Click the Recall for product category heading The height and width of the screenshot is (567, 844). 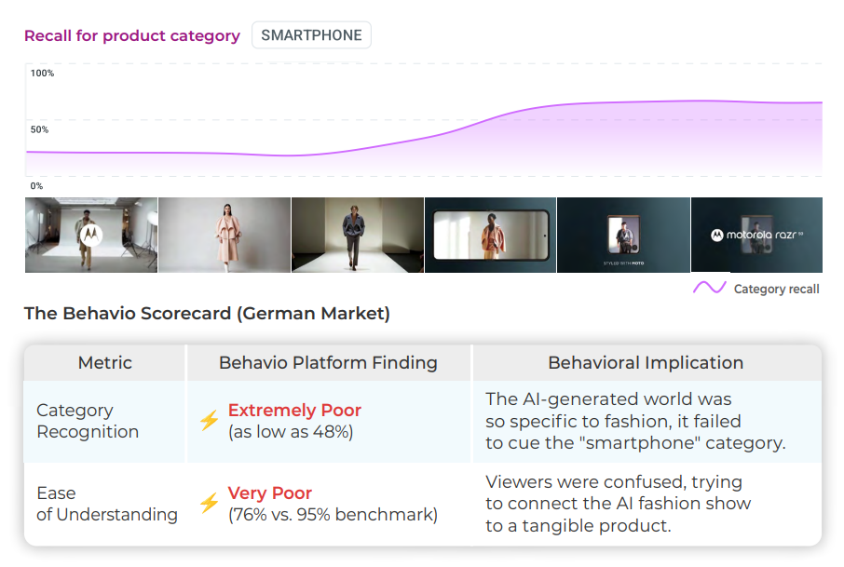pyautogui.click(x=131, y=35)
